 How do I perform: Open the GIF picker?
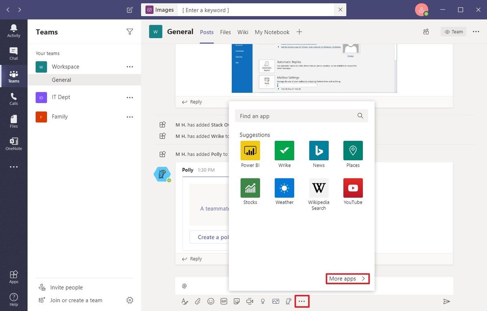click(224, 301)
